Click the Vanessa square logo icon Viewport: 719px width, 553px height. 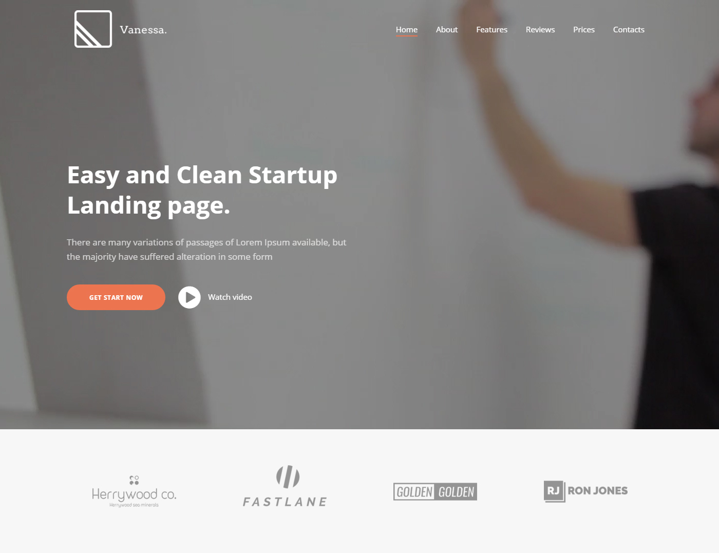[x=93, y=29]
